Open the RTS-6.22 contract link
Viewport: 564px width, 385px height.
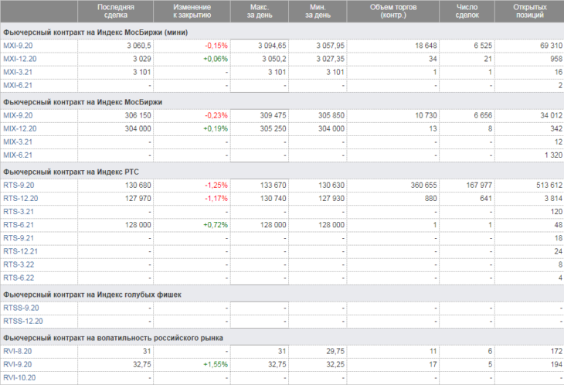(19, 278)
